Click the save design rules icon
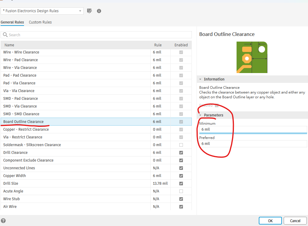Viewport: 308px width, 226px height. tap(90, 11)
